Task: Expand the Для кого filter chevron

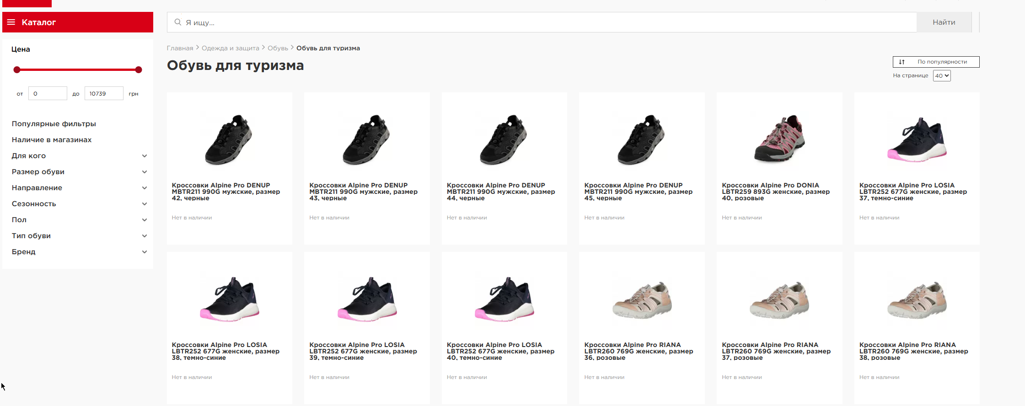Action: [x=145, y=156]
